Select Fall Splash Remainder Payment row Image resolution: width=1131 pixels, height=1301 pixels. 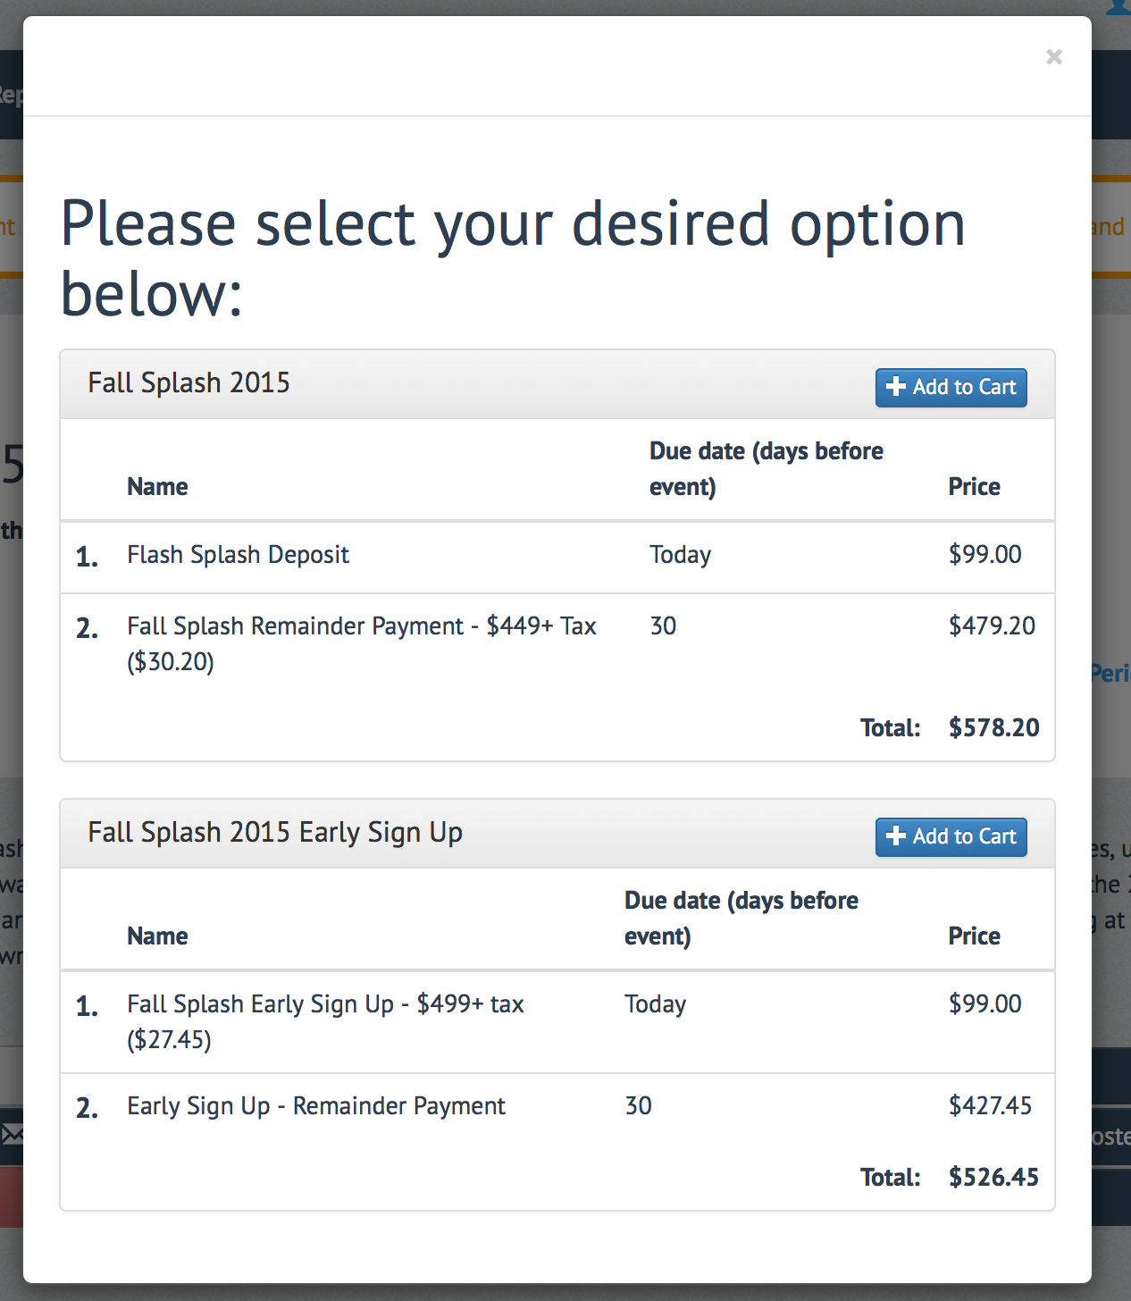point(557,644)
